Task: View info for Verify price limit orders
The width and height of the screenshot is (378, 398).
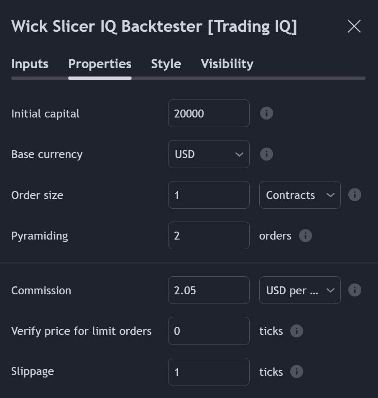Action: (x=296, y=331)
